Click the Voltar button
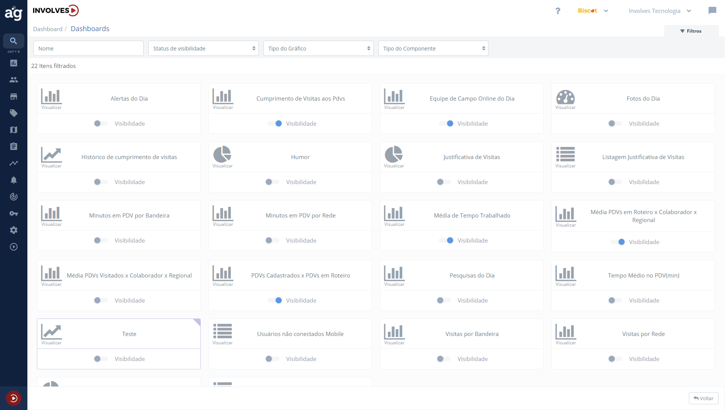The height and width of the screenshot is (410, 725). (703, 399)
